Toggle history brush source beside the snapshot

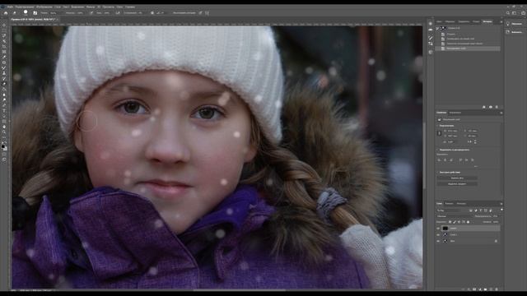tap(437, 29)
